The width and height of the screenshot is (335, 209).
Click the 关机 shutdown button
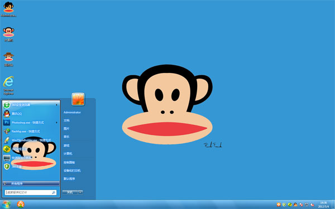[x=70, y=192]
